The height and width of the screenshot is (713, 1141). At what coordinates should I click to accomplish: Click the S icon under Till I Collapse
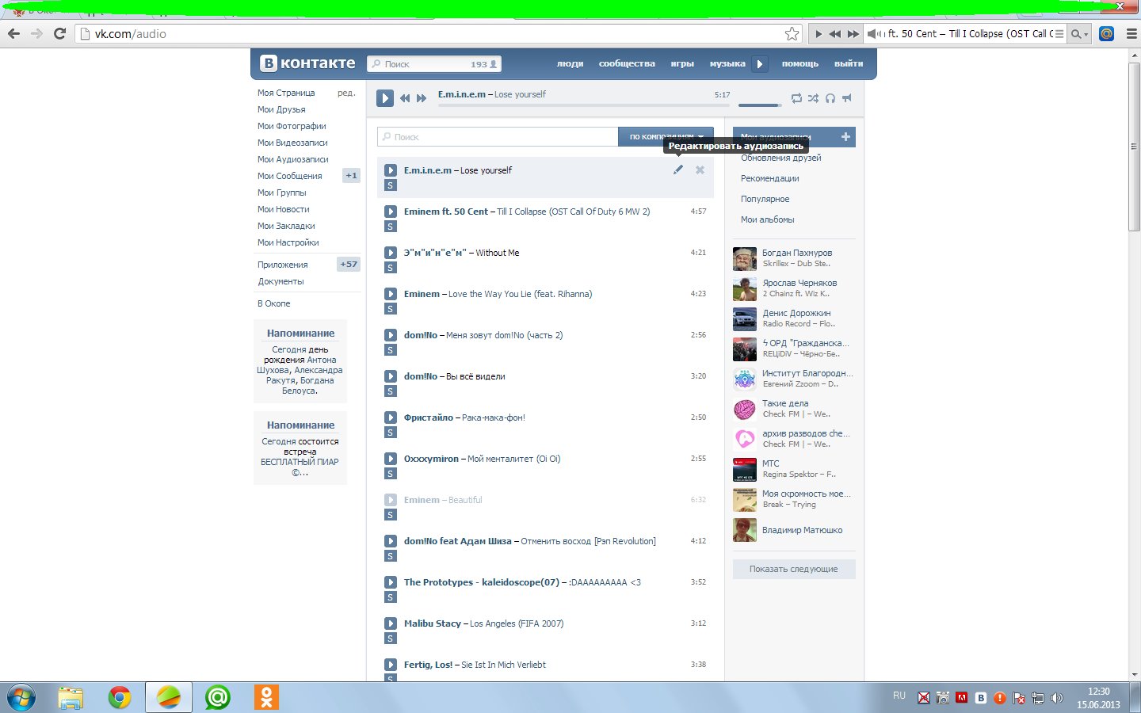(x=390, y=227)
